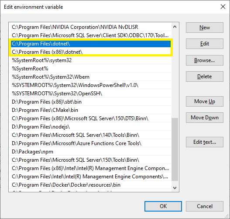This screenshot has height=219, width=230.
Task: Open the Edit text... view
Action: pyautogui.click(x=205, y=142)
